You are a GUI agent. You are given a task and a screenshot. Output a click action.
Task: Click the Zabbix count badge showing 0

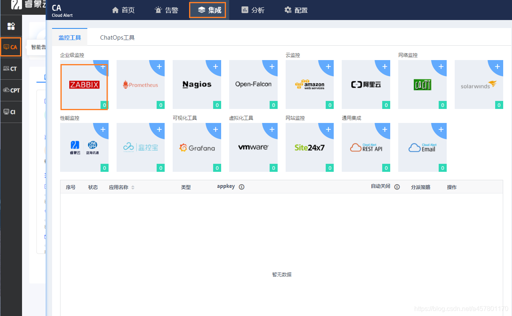click(104, 105)
